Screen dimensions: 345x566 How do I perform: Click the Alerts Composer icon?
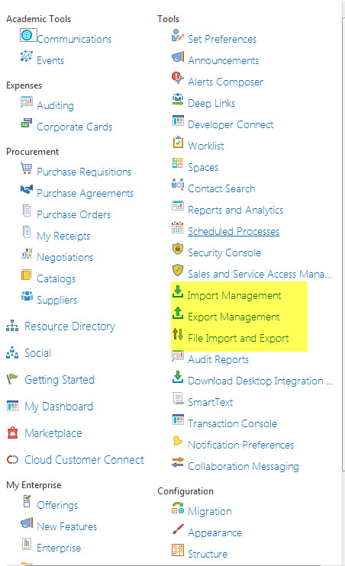click(x=178, y=78)
